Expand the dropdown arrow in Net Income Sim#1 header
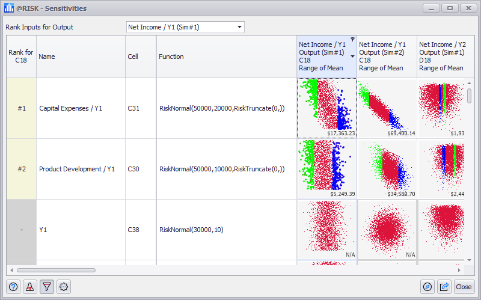This screenshot has height=300, width=481. pyautogui.click(x=352, y=57)
